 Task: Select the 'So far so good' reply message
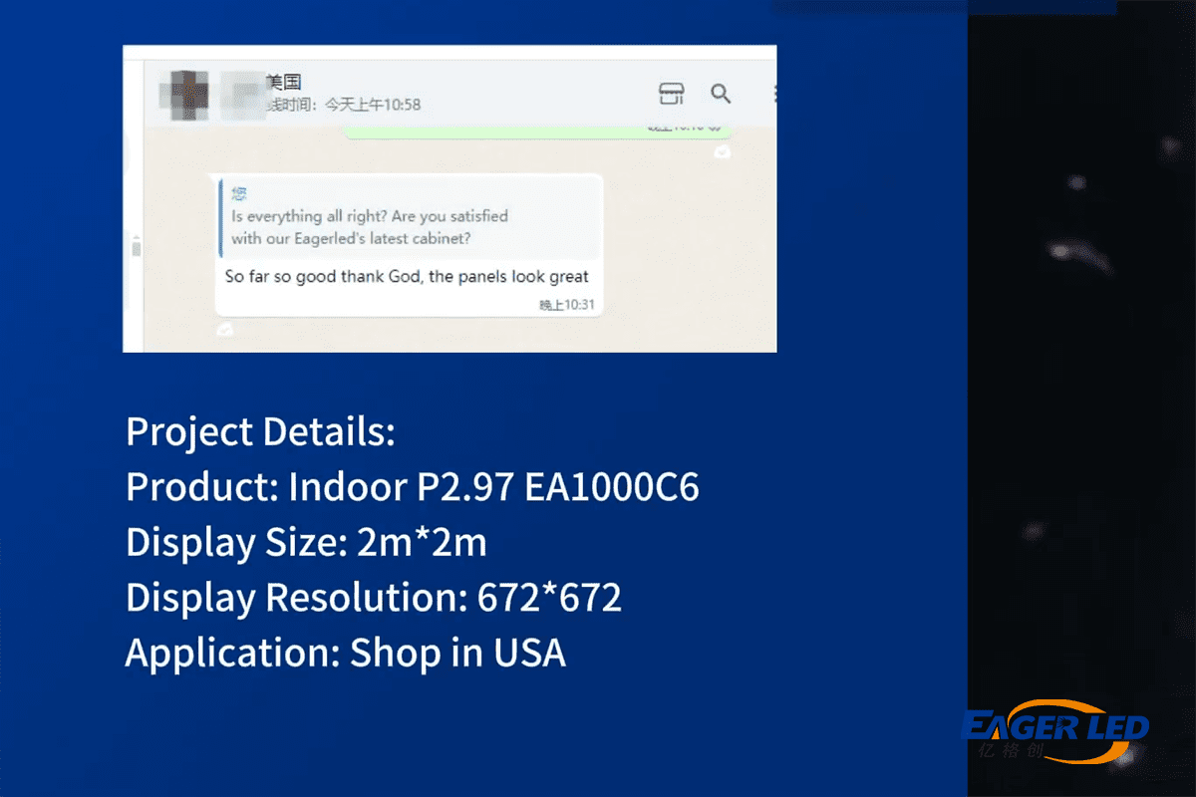click(407, 277)
